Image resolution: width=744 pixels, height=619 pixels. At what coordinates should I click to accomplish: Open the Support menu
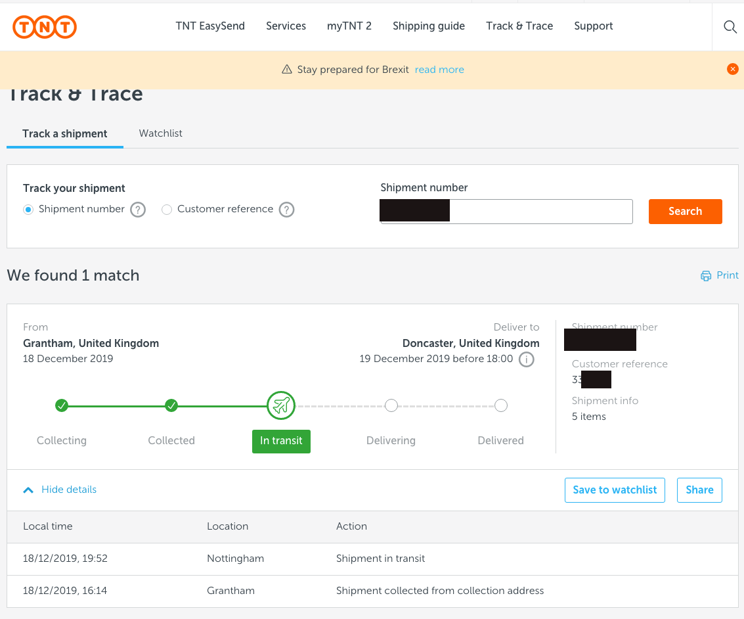pos(594,26)
